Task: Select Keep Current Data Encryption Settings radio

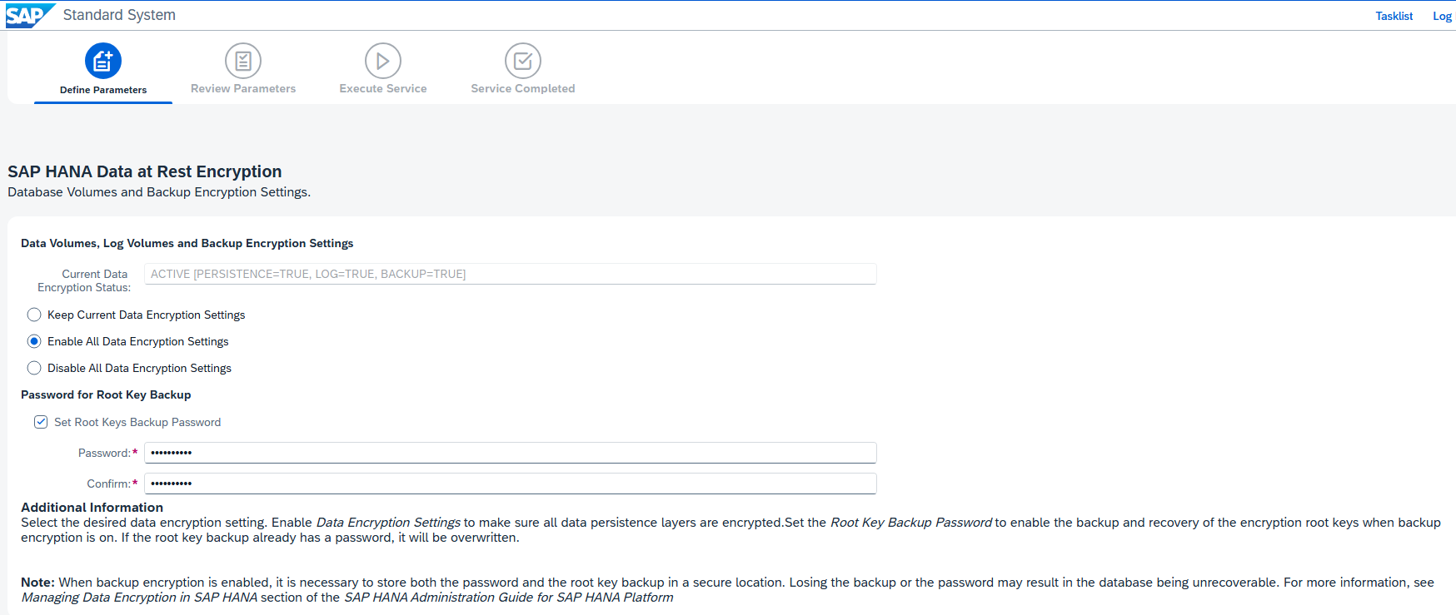Action: tap(34, 315)
